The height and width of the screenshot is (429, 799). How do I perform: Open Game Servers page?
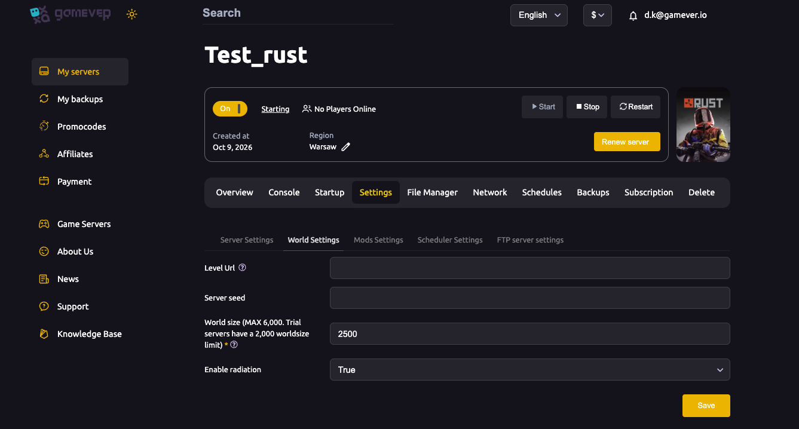tap(84, 224)
